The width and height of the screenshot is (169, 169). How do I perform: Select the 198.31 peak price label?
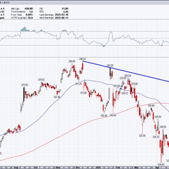click(x=82, y=59)
